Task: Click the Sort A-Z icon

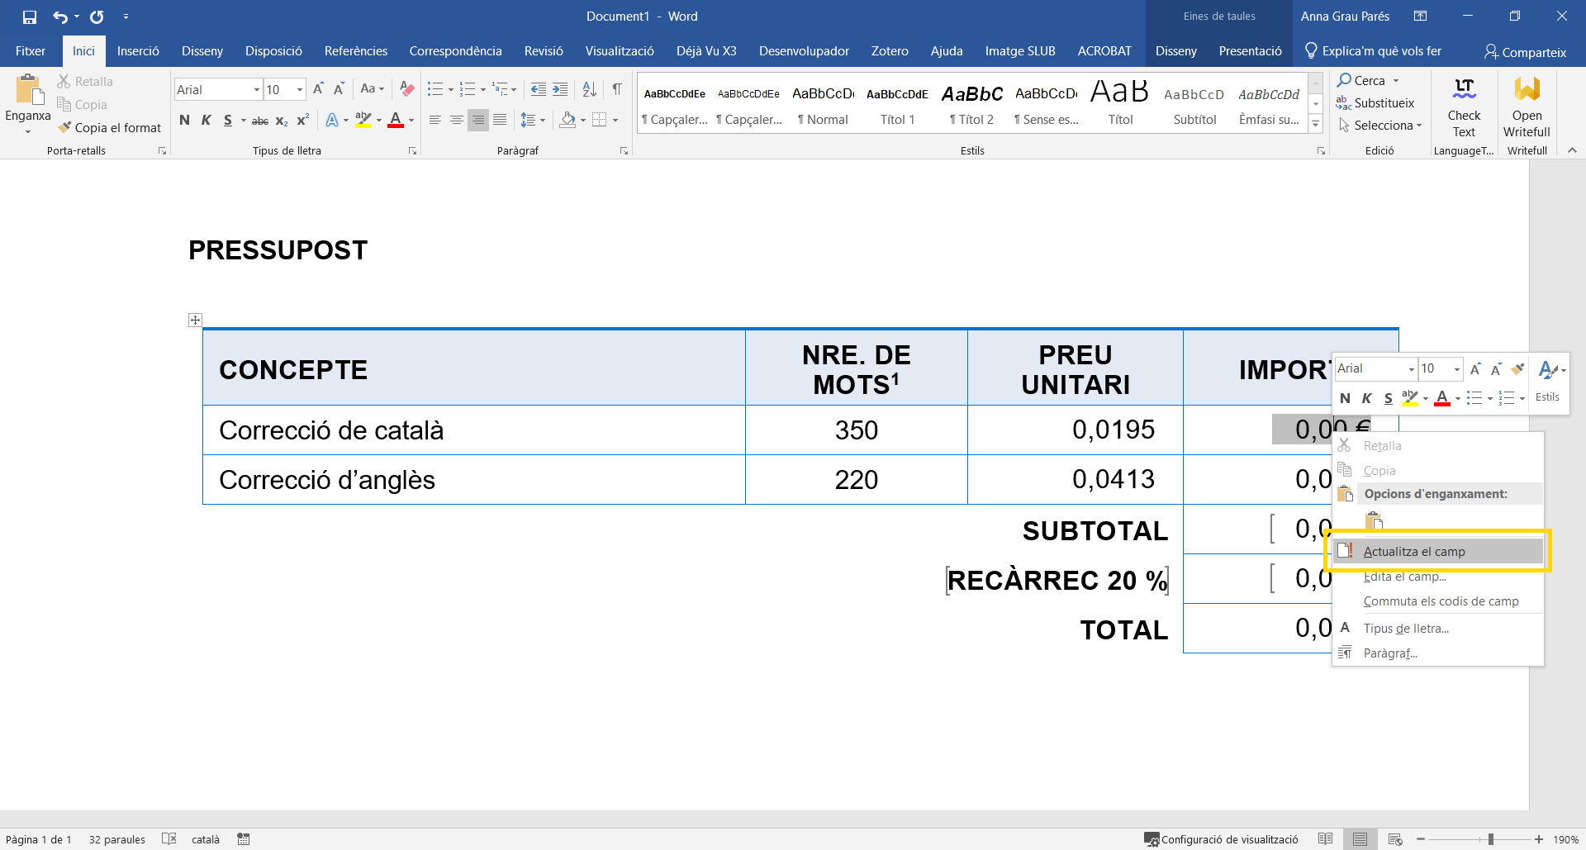Action: point(589,89)
